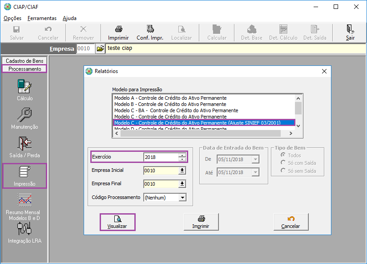Select Só sem Saída radio option

(x=283, y=171)
